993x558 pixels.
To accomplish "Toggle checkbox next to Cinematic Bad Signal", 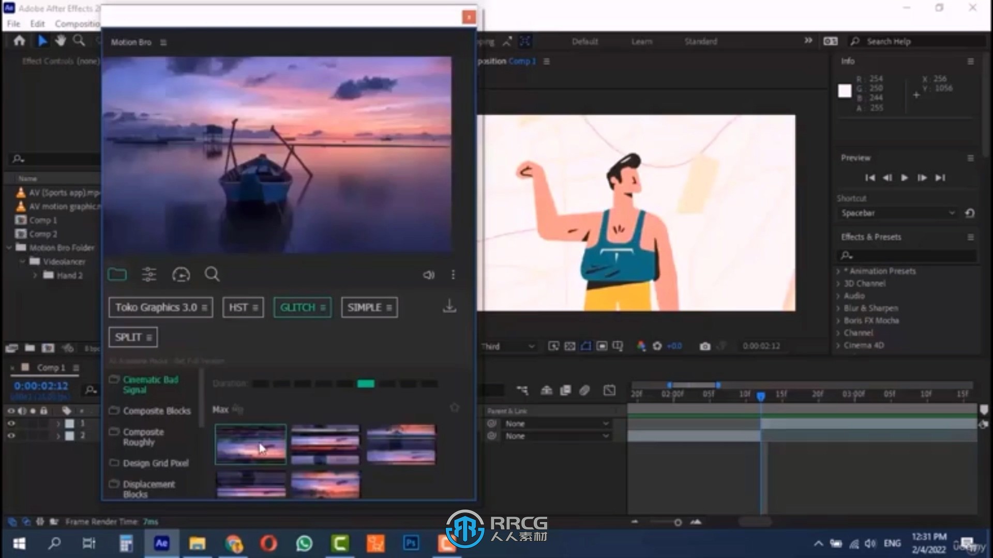I will click(113, 380).
